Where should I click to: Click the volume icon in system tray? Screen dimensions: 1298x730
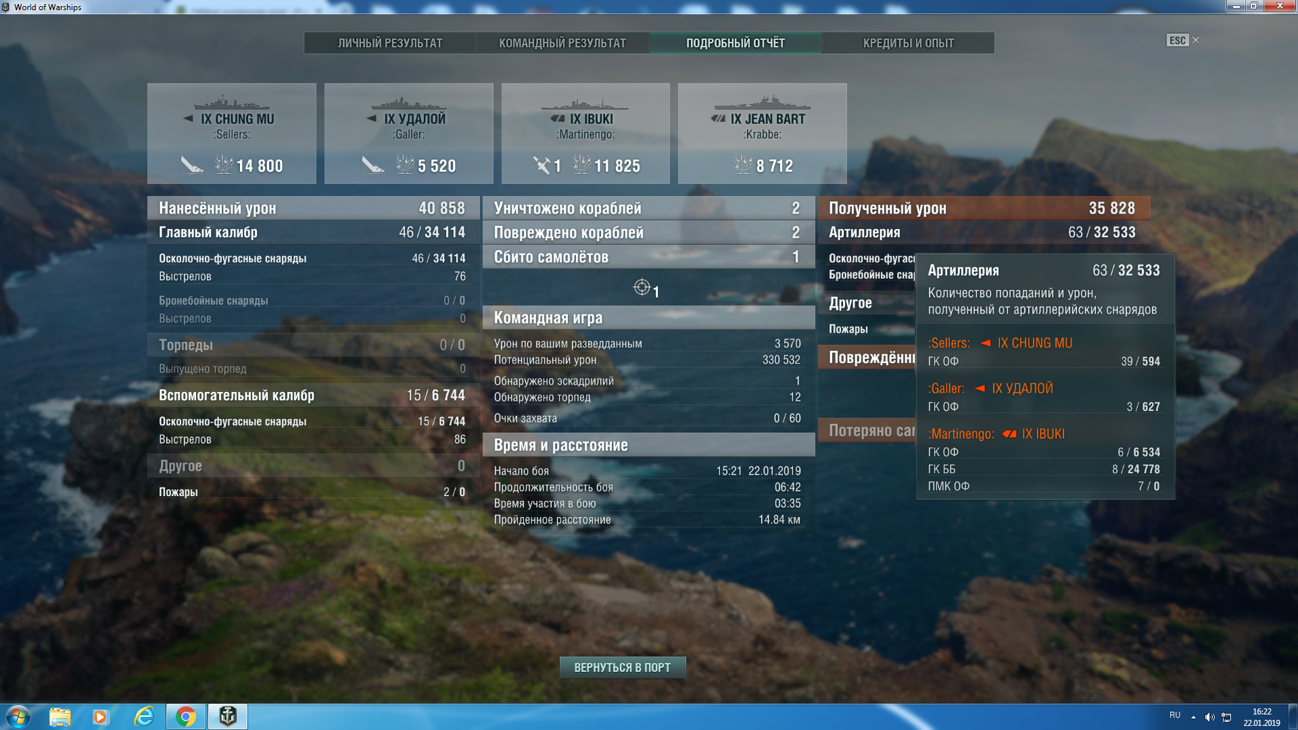(1210, 717)
